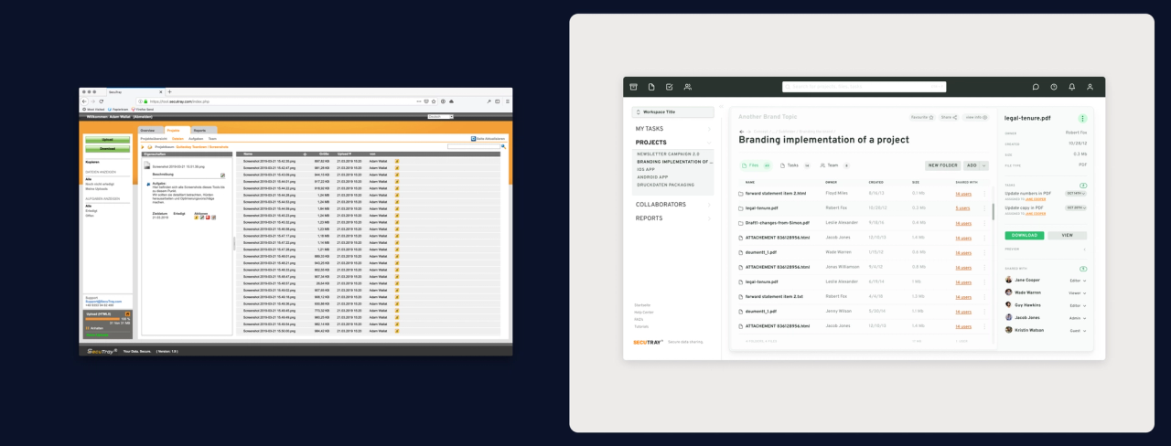Open the Deutsch language dropdown in old window
1171x446 pixels.
point(440,116)
